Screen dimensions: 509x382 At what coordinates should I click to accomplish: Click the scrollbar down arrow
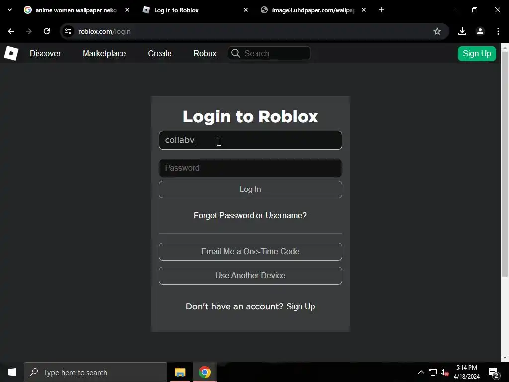point(505,358)
